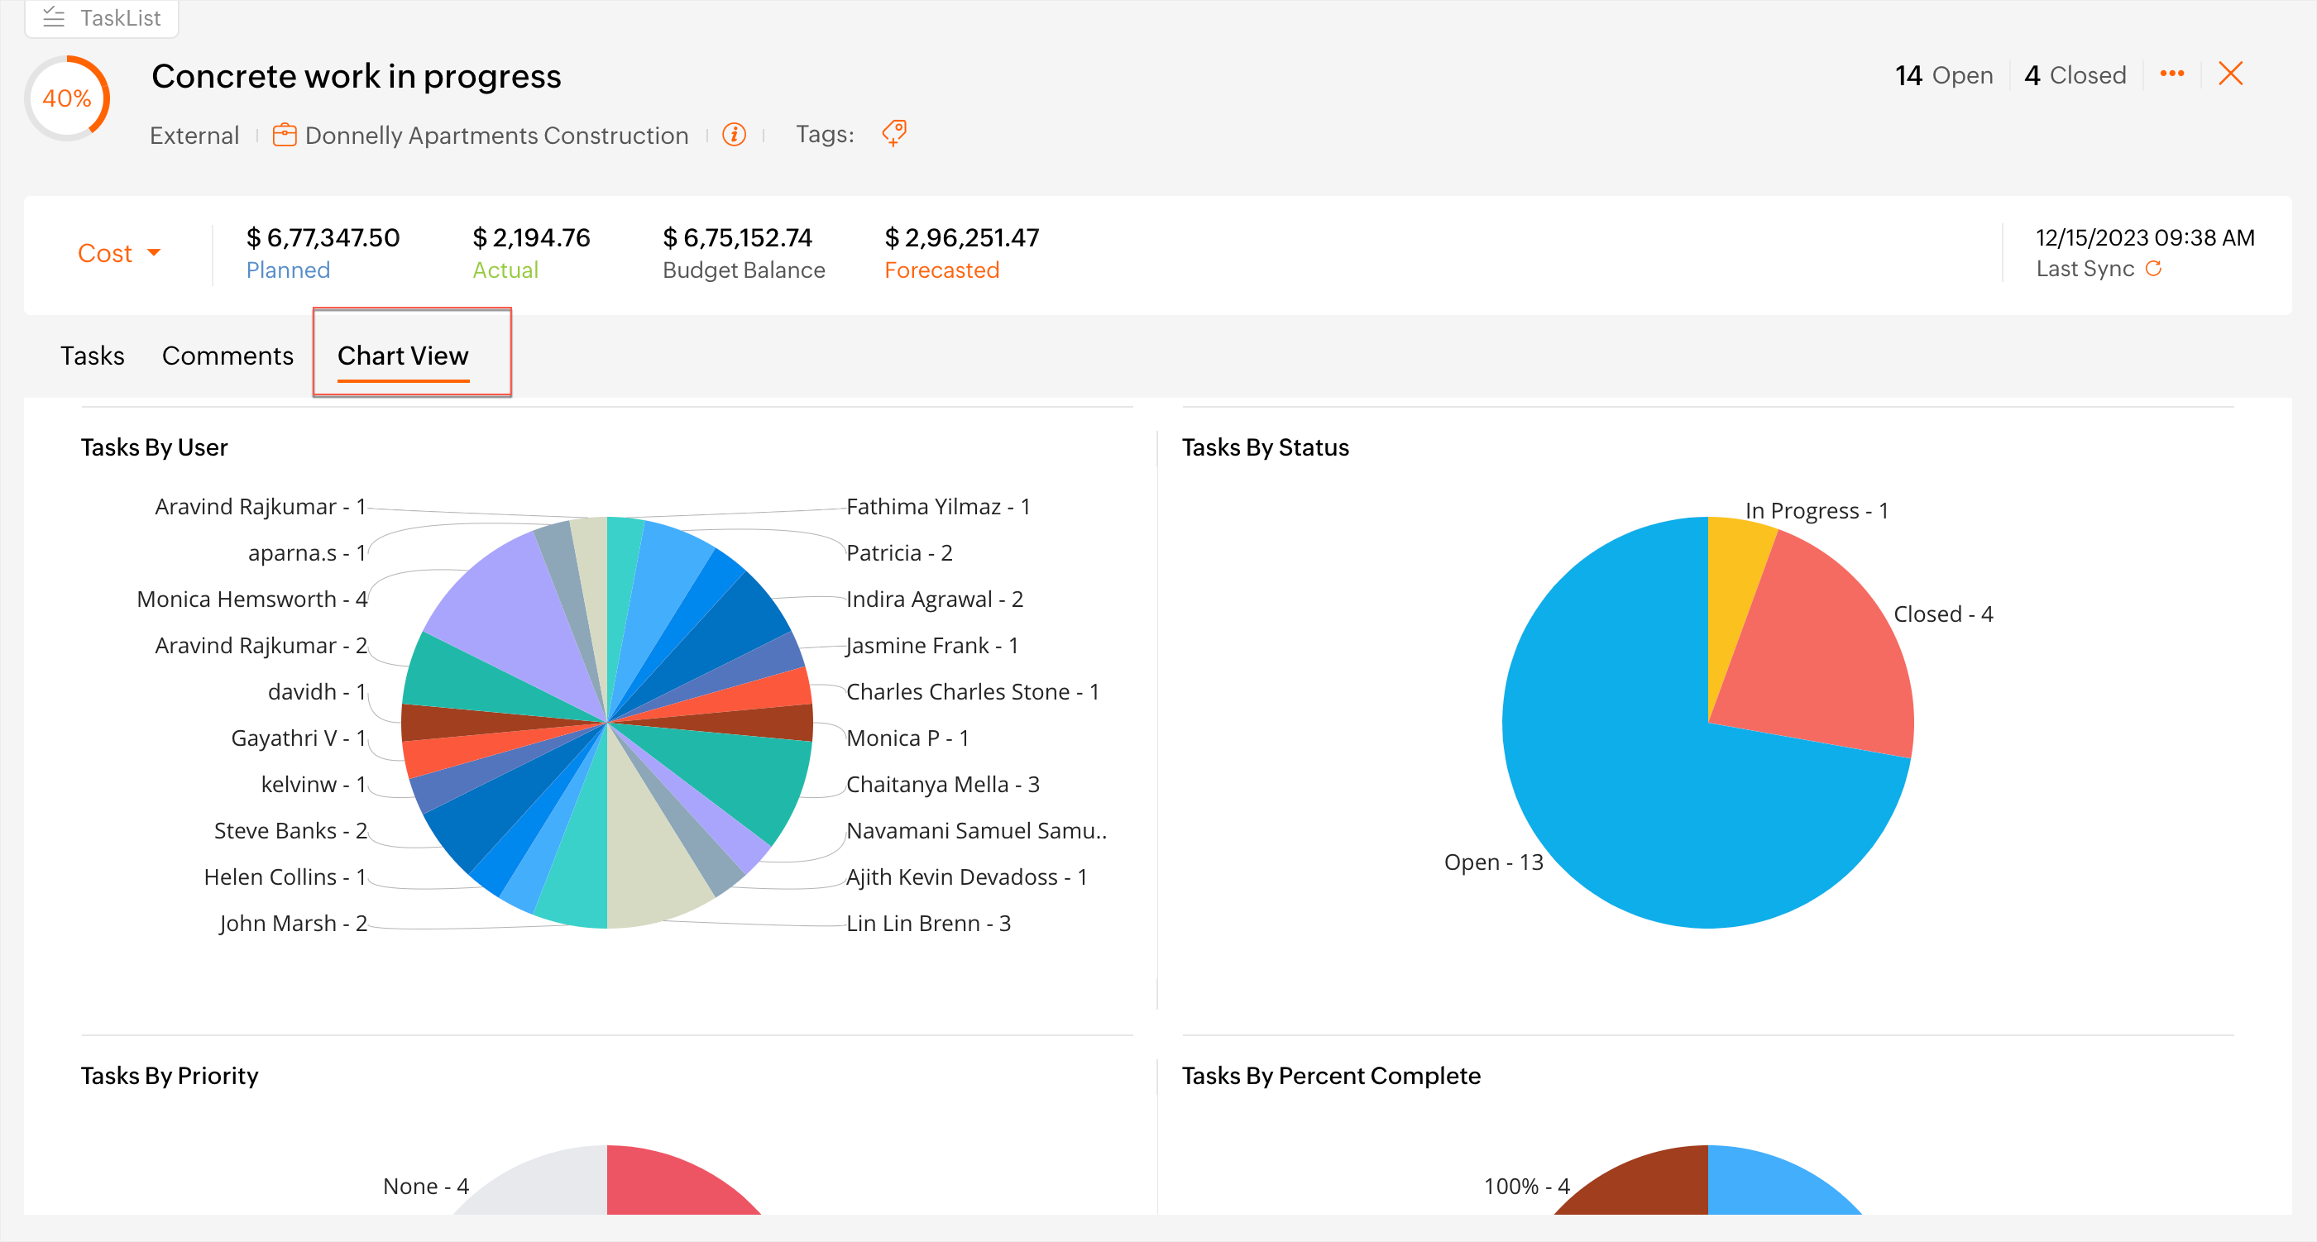
Task: Click the Planned cost value
Action: [322, 238]
